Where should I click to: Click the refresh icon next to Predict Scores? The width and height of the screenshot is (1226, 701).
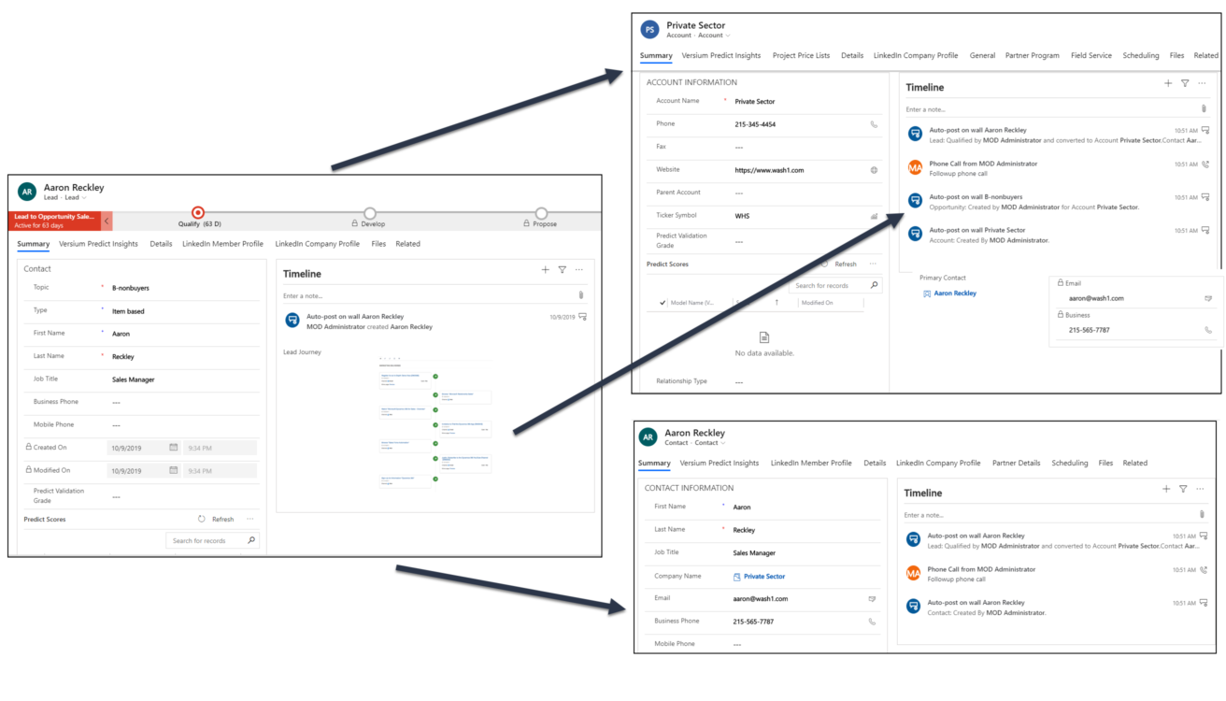(x=203, y=519)
